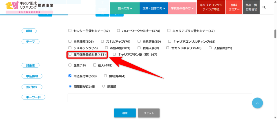Tick the 自己啓発(59) checkbox
Screen dimensions: 277x119
tap(139, 42)
